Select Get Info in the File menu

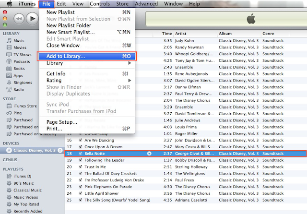(x=87, y=74)
